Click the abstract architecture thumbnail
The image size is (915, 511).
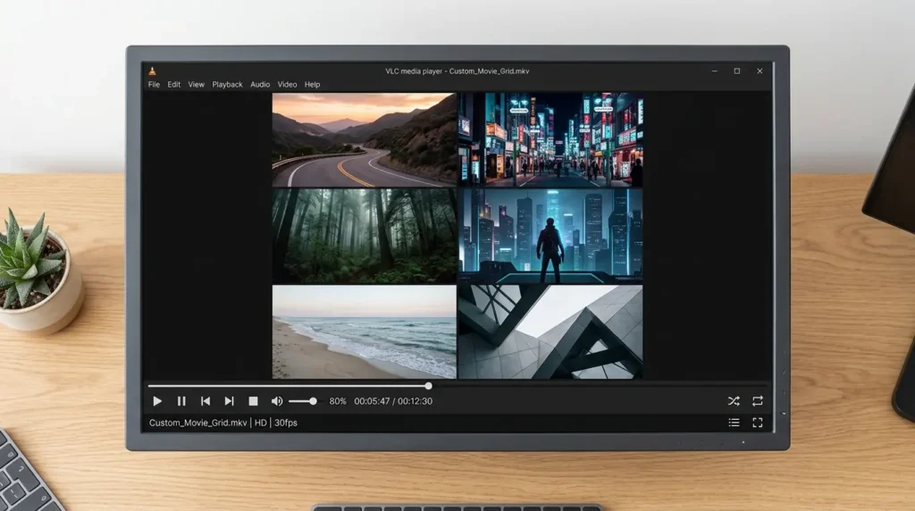550,332
